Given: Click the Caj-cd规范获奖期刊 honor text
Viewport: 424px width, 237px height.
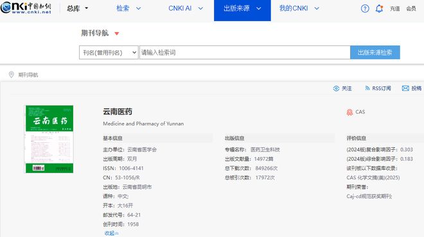Looking at the screenshot, I should pos(369,196).
